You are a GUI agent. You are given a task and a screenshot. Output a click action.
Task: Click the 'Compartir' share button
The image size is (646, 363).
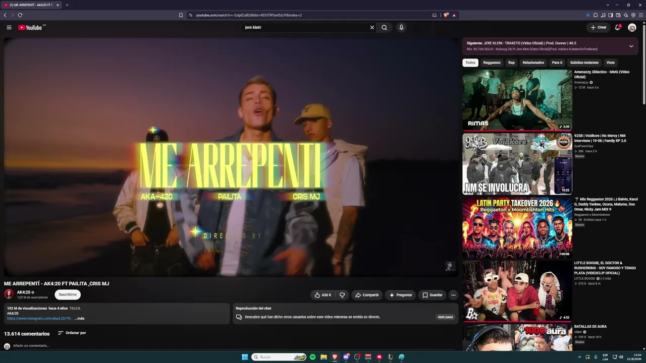pyautogui.click(x=367, y=295)
